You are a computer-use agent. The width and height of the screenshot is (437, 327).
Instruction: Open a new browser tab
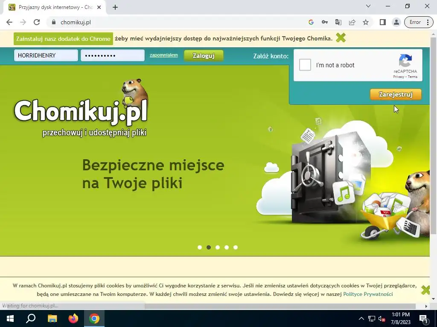[115, 7]
